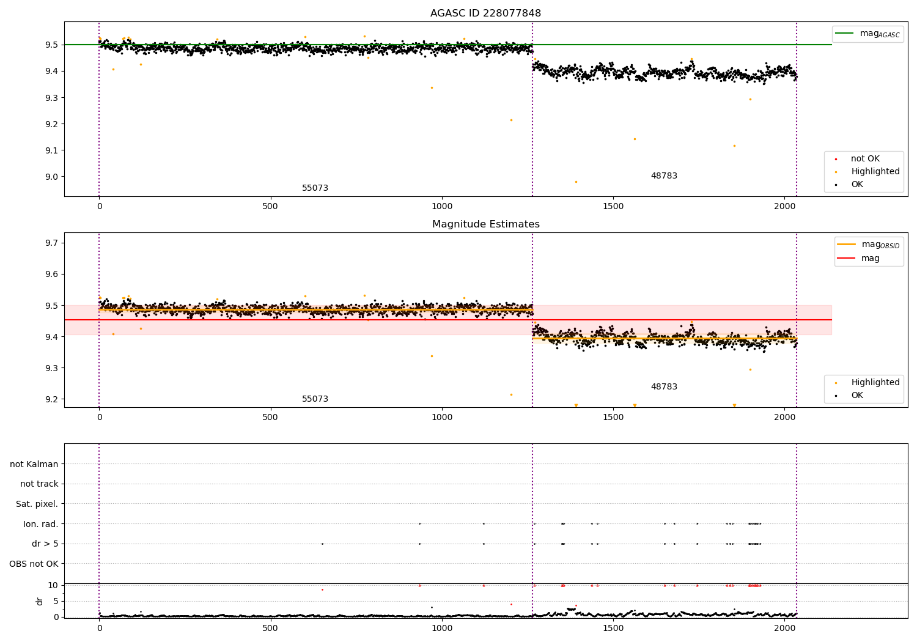This screenshot has height=642, width=917.
Task: Click the orange outlier point near 9.0 magnitude in top plot
Action: point(575,182)
